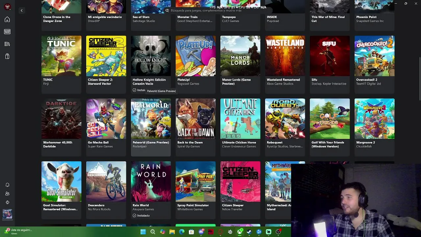Viewport: 421px width, 237px height.
Task: Open Citizen Sleeper 2 cover art
Action: [106, 56]
